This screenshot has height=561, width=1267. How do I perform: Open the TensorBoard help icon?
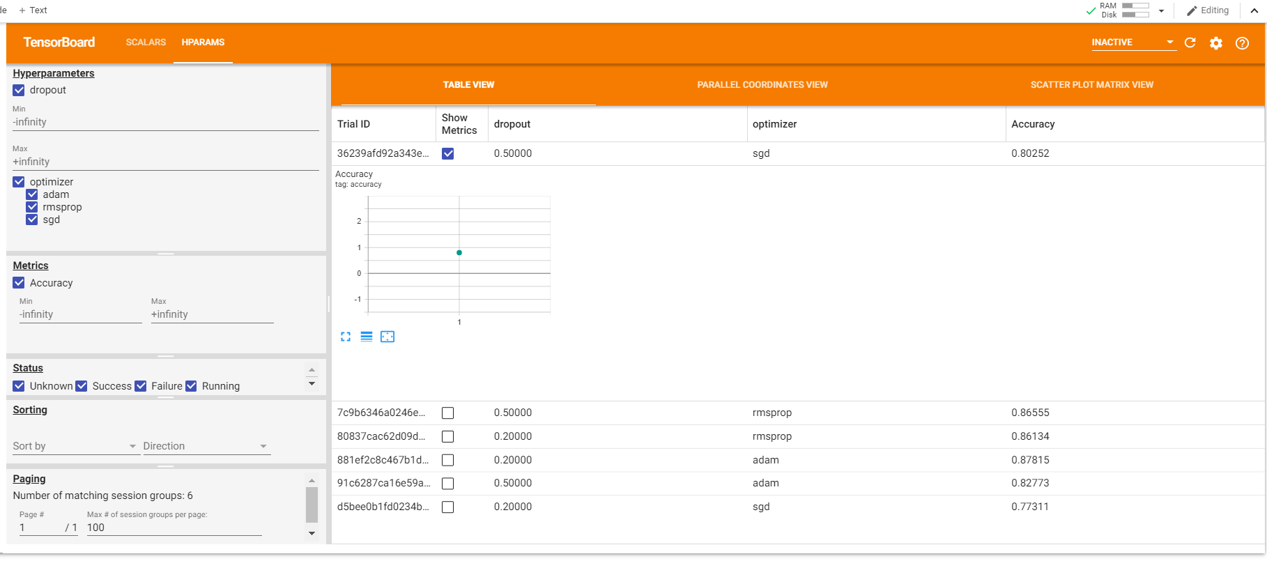click(1242, 43)
